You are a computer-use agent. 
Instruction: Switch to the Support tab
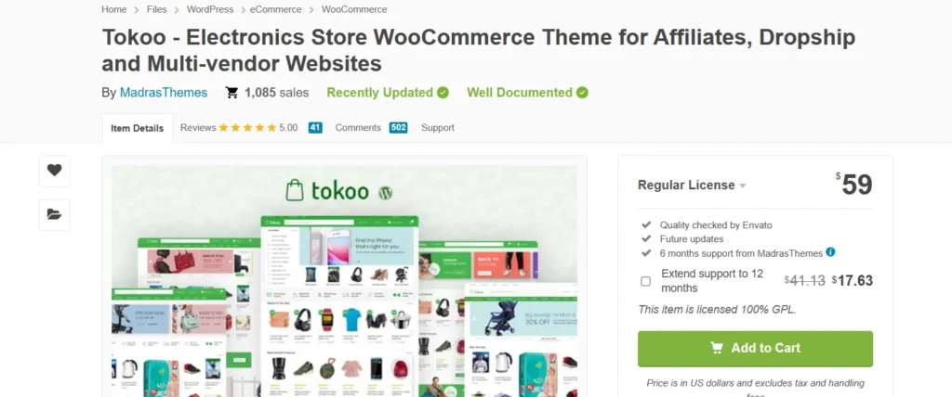click(438, 128)
